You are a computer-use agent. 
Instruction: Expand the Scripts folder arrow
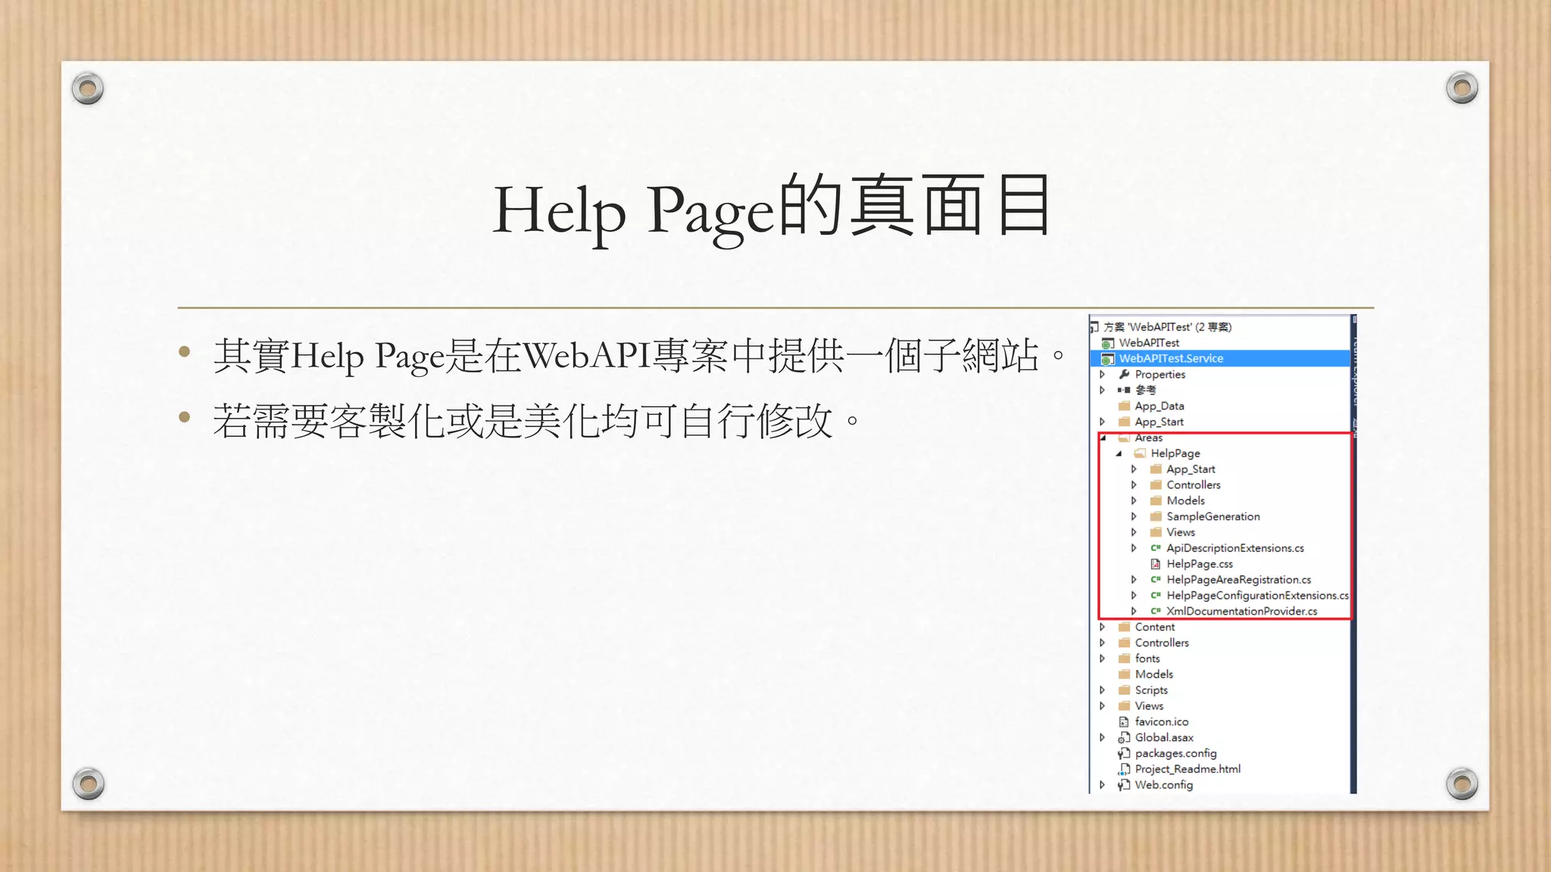(x=1103, y=690)
